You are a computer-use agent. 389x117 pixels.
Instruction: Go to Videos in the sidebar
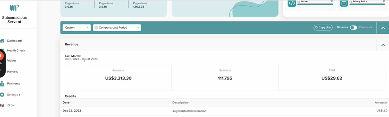[12, 60]
